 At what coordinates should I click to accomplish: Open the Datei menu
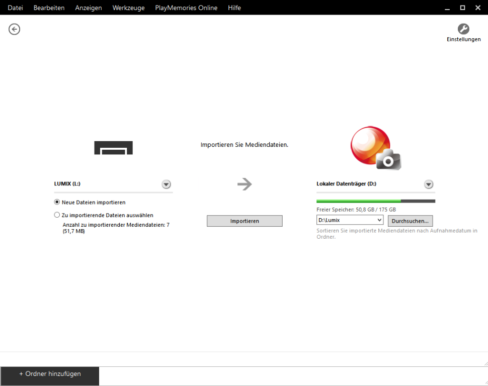[15, 8]
